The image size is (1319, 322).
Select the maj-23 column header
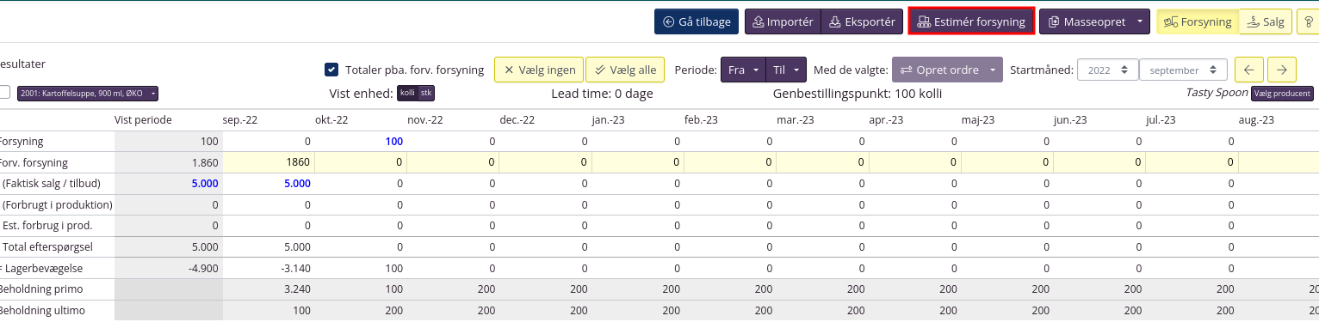pos(978,120)
